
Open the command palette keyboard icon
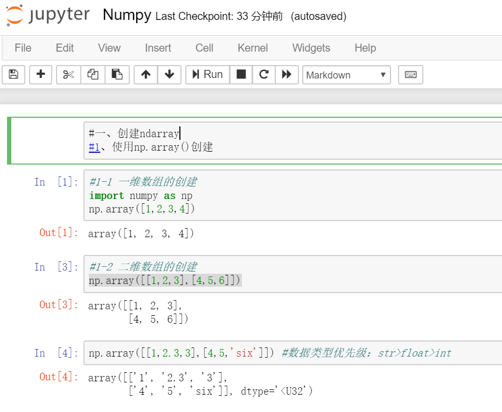pos(411,74)
